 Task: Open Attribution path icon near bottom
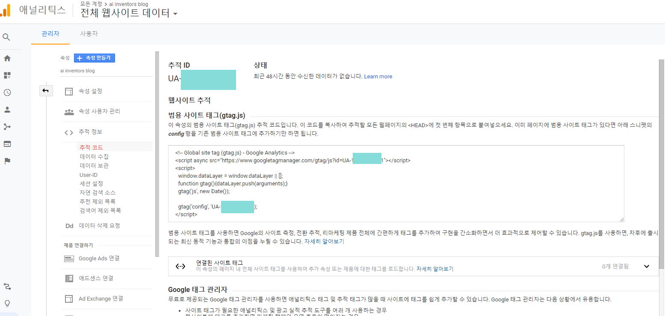7,286
